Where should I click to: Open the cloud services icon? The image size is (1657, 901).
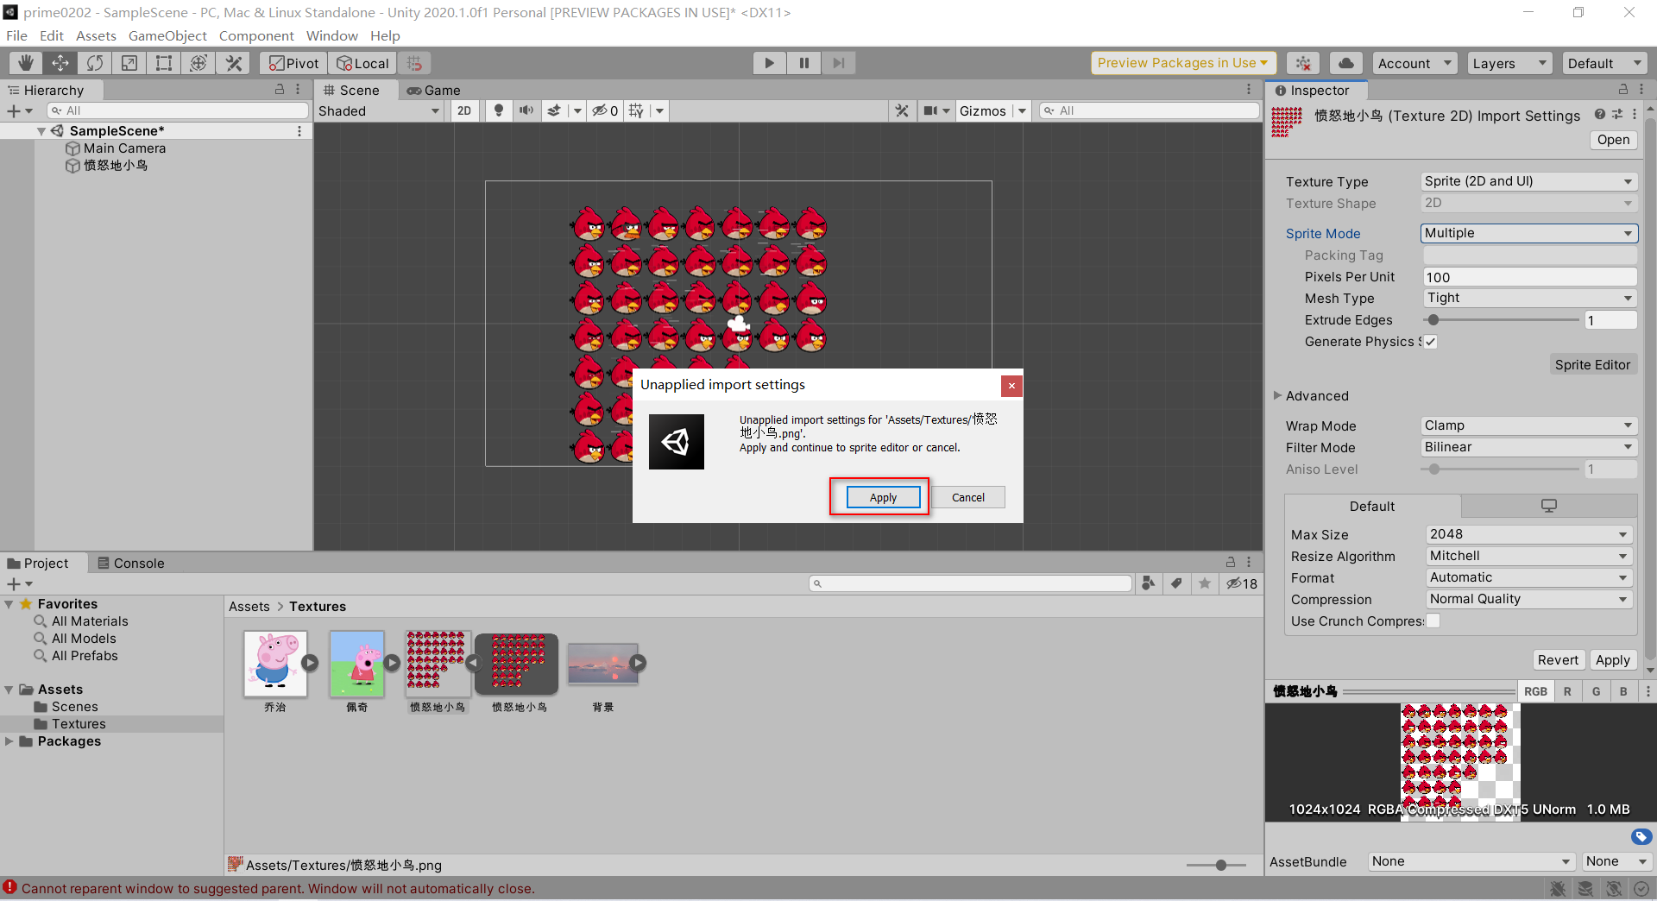coord(1345,63)
